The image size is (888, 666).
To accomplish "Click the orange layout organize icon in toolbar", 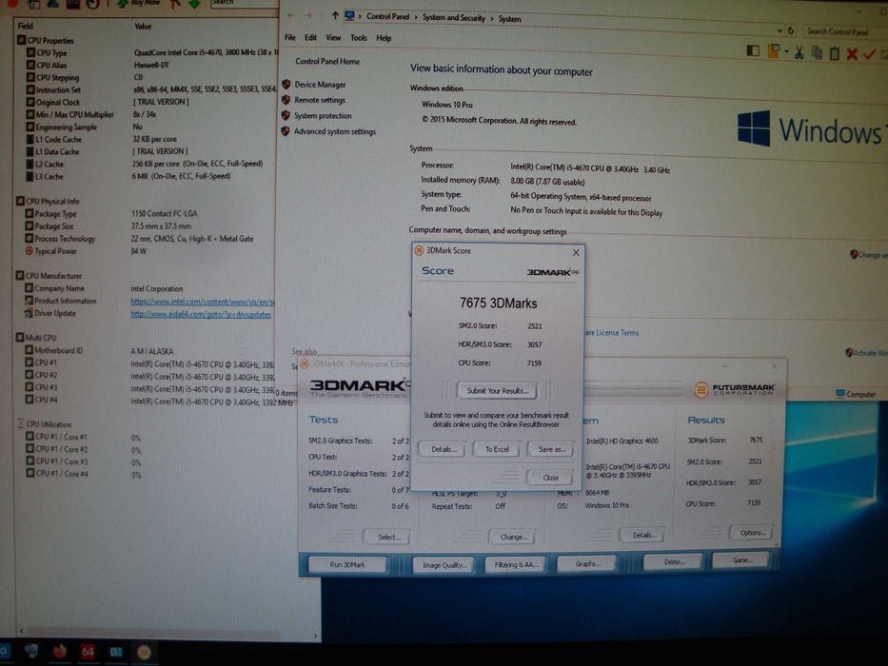I will (773, 51).
